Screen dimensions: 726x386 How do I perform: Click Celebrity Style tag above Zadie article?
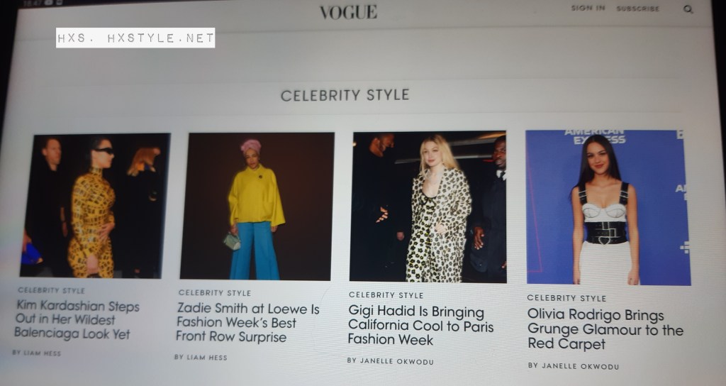pos(215,293)
